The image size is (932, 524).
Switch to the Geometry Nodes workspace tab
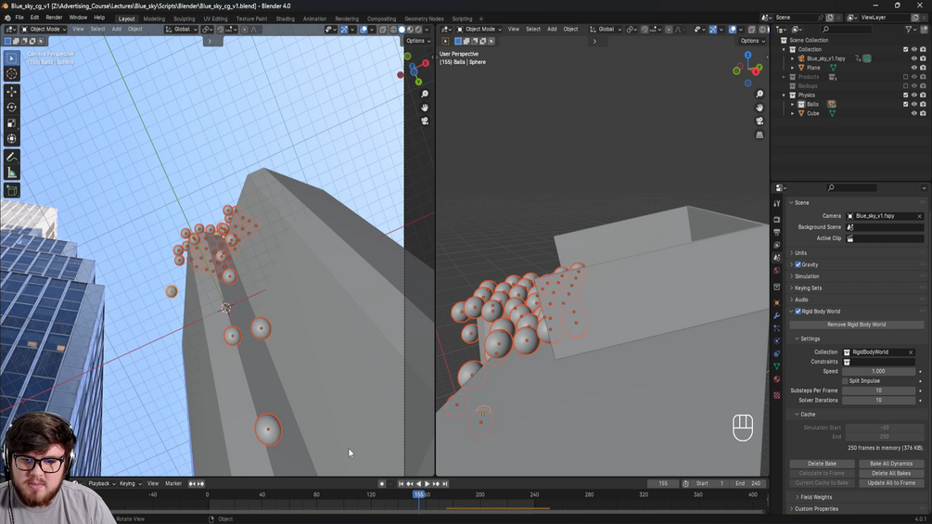click(424, 19)
